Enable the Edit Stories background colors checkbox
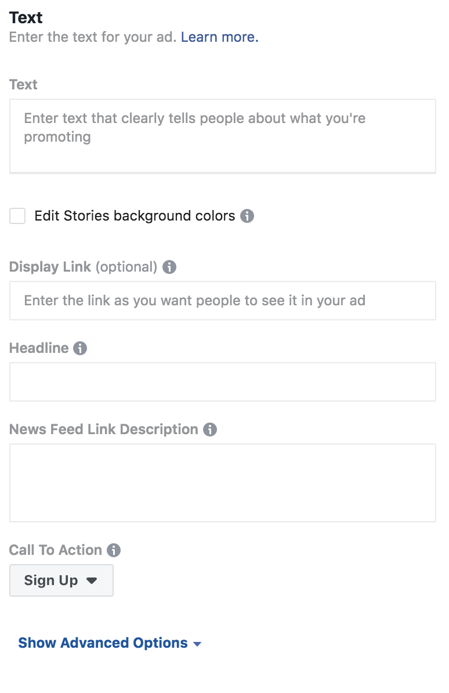The width and height of the screenshot is (449, 693). [x=17, y=216]
